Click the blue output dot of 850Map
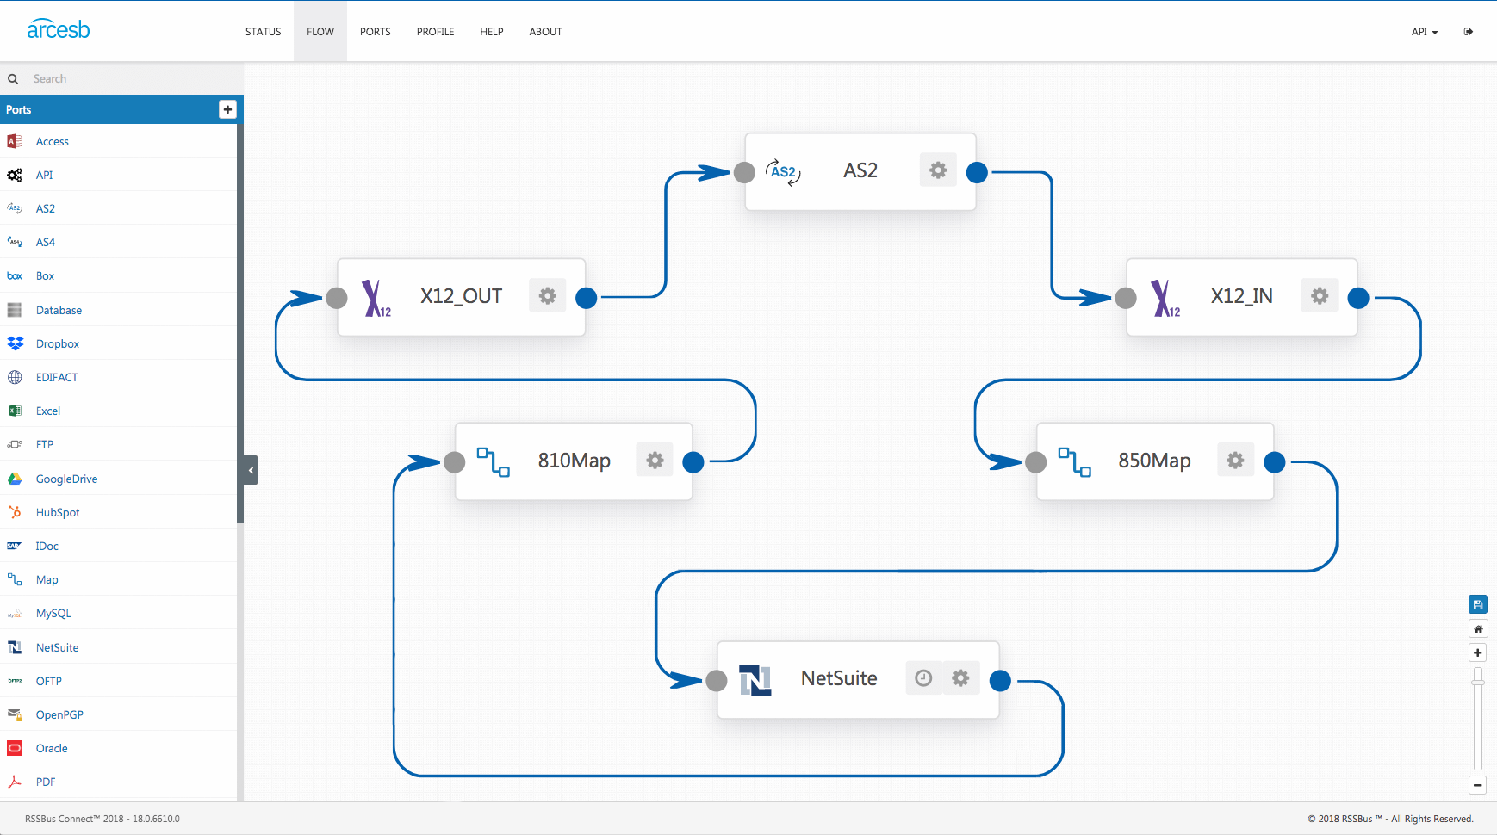 1275,462
